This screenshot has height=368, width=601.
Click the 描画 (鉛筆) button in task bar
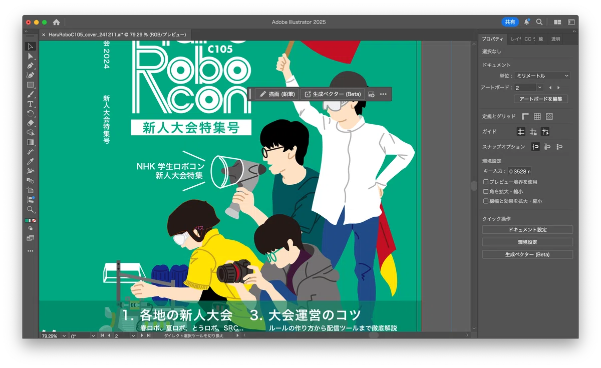click(277, 94)
